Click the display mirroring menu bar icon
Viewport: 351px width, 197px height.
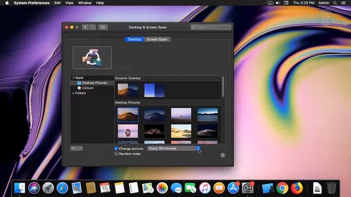[x=270, y=3]
